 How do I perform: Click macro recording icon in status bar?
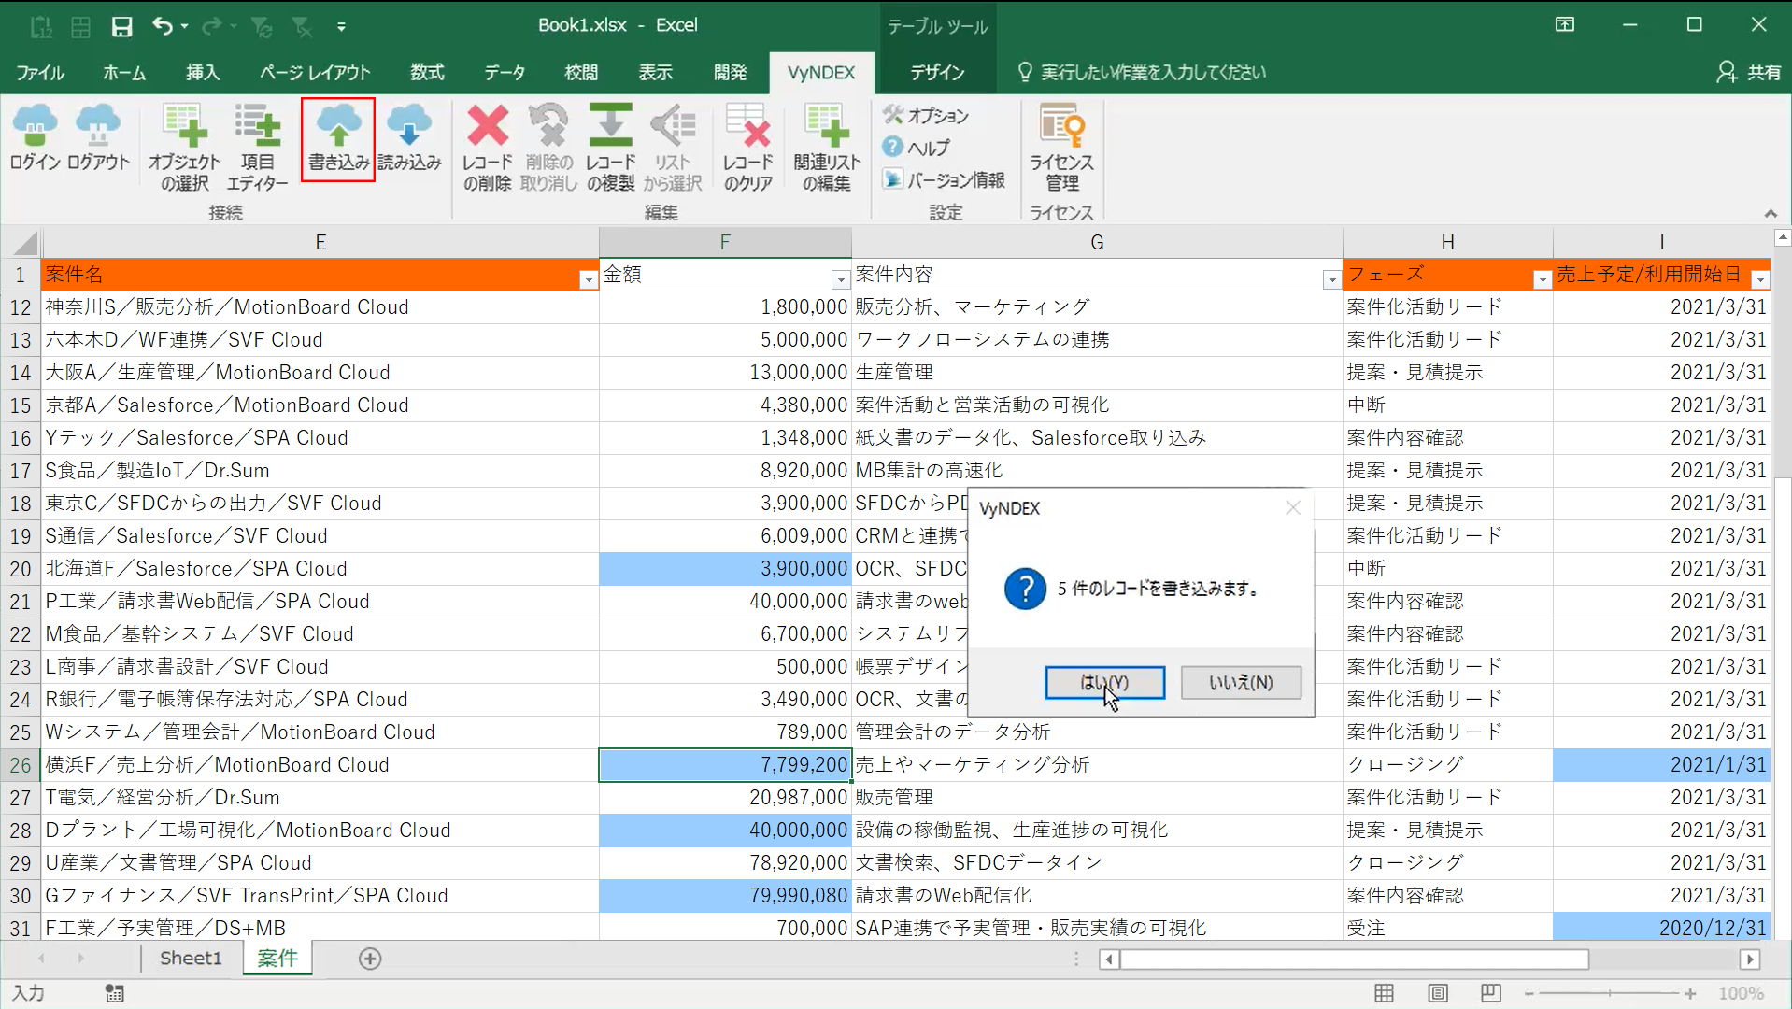pyautogui.click(x=114, y=993)
